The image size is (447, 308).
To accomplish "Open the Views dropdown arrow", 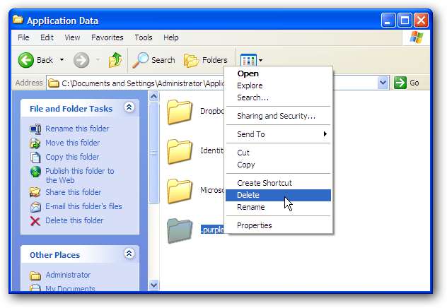I will click(x=260, y=60).
